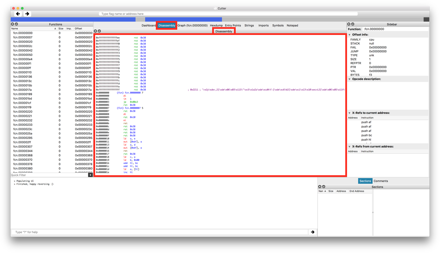The width and height of the screenshot is (440, 253).
Task: Collapse X-Refs to current address section
Action: coord(349,113)
